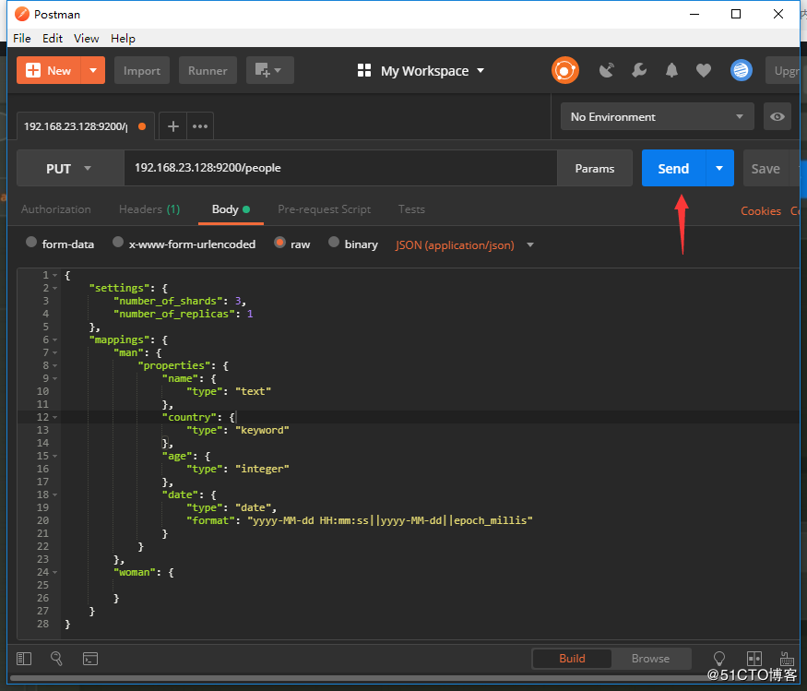The image size is (807, 691).
Task: Open the interceptor satellite icon
Action: click(607, 70)
